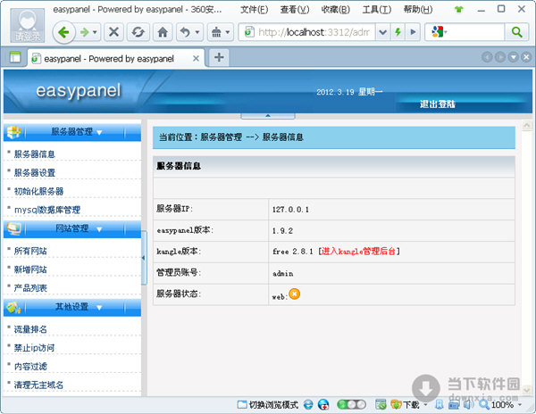Click 切换浏览模式 in the status bar
The height and width of the screenshot is (414, 536).
tap(268, 405)
